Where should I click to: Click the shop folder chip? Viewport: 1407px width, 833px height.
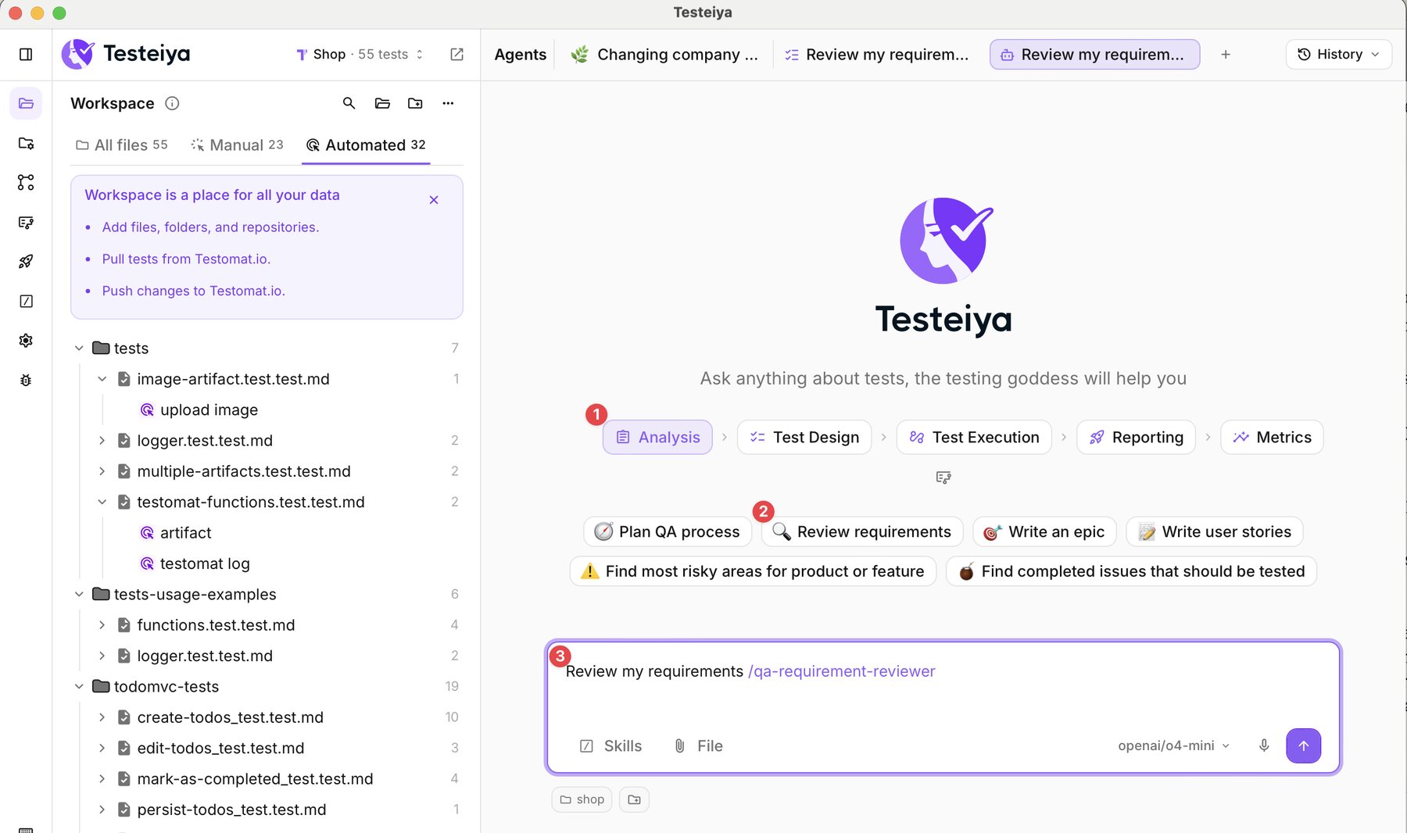click(x=582, y=799)
